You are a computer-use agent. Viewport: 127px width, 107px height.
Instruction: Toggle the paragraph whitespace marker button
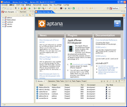pos(16,8)
